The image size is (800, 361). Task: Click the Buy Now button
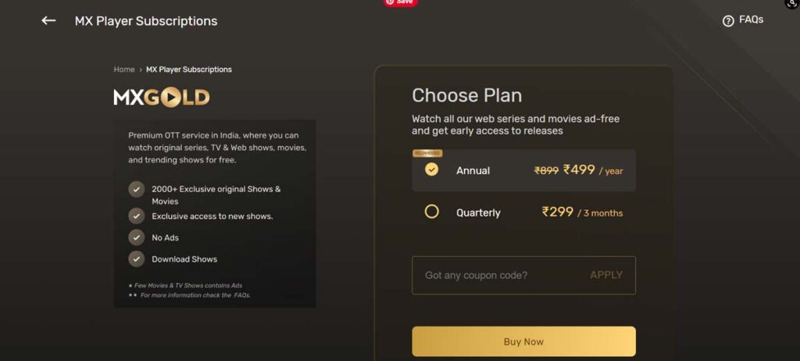click(x=523, y=341)
